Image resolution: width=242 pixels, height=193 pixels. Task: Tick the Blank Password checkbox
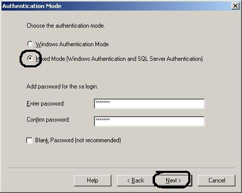click(x=29, y=140)
